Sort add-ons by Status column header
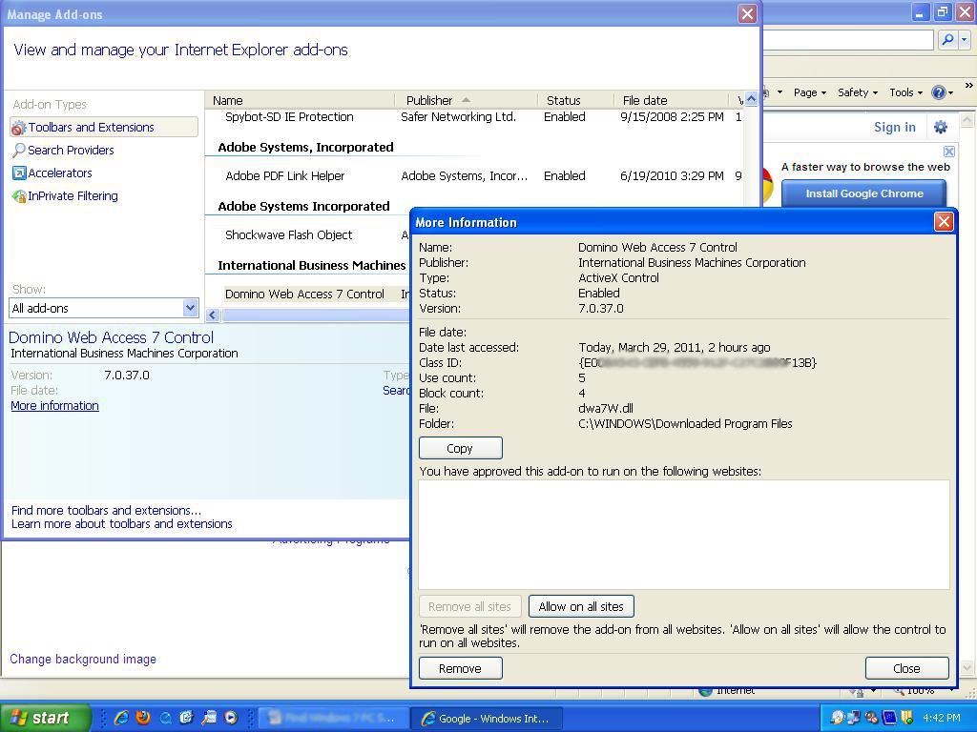The height and width of the screenshot is (732, 977). pyautogui.click(x=575, y=100)
